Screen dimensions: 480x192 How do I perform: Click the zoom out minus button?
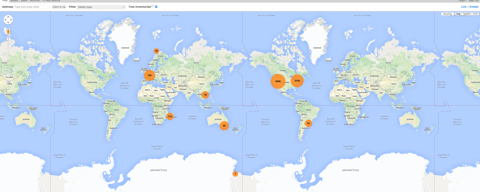click(8, 75)
